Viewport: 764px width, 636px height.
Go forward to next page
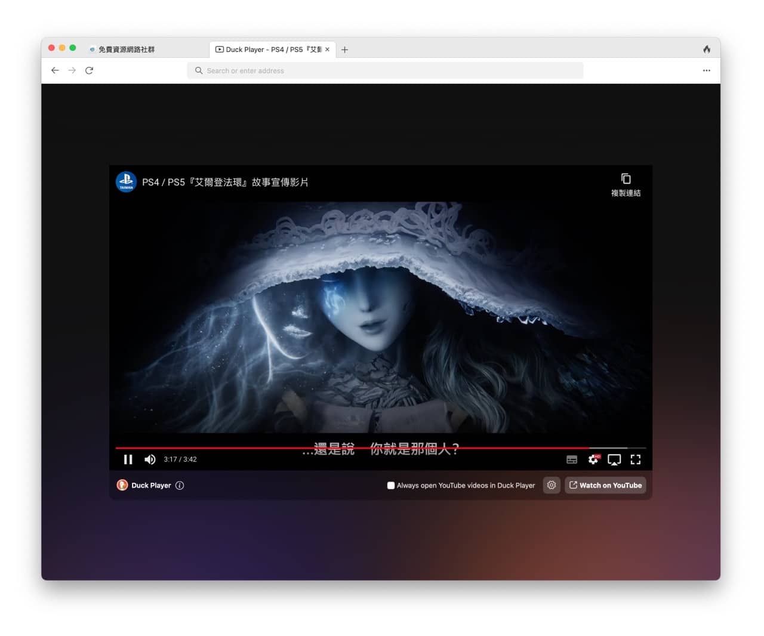pos(72,70)
